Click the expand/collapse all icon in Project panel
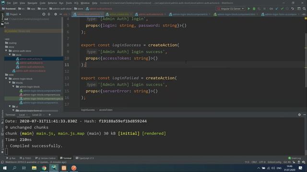This screenshot has height=172, width=307. pyautogui.click(x=49, y=14)
